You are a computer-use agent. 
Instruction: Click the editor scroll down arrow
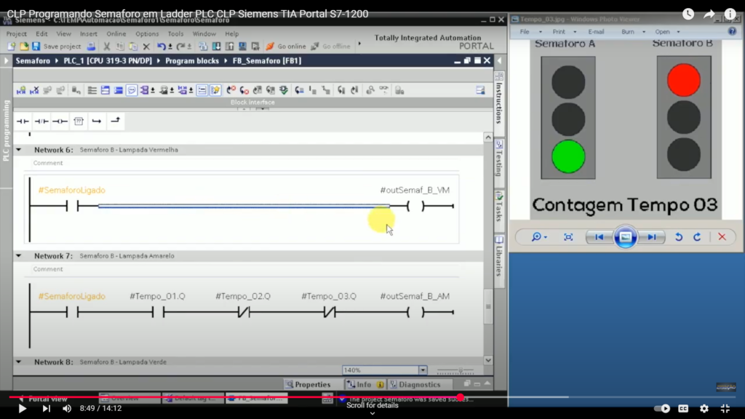[488, 361]
